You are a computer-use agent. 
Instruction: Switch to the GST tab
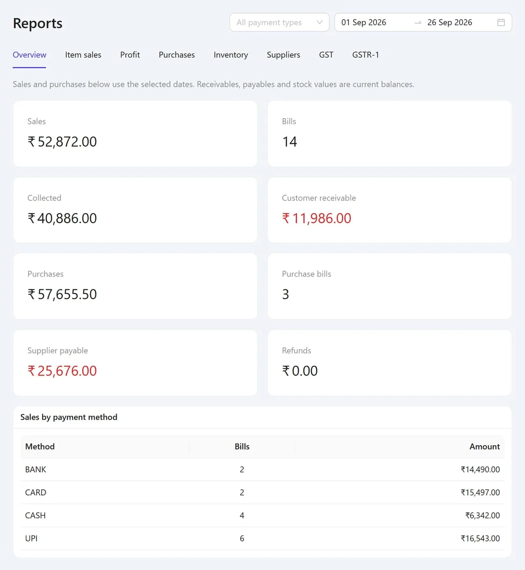[x=326, y=55]
